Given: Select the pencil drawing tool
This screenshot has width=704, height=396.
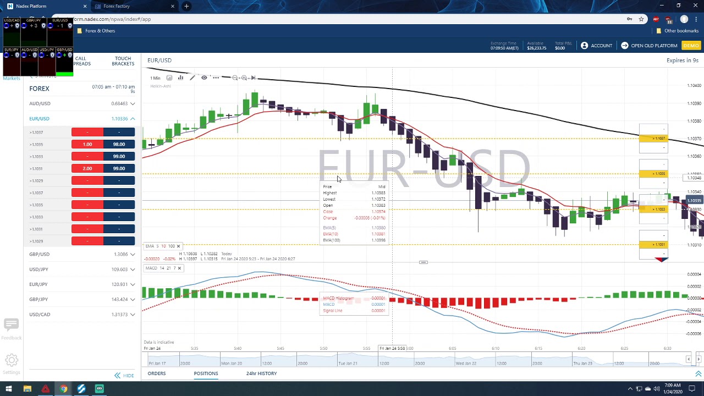Looking at the screenshot, I should point(193,78).
